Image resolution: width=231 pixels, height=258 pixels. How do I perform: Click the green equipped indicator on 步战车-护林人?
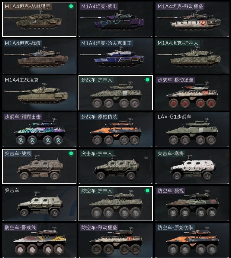[x=147, y=80]
